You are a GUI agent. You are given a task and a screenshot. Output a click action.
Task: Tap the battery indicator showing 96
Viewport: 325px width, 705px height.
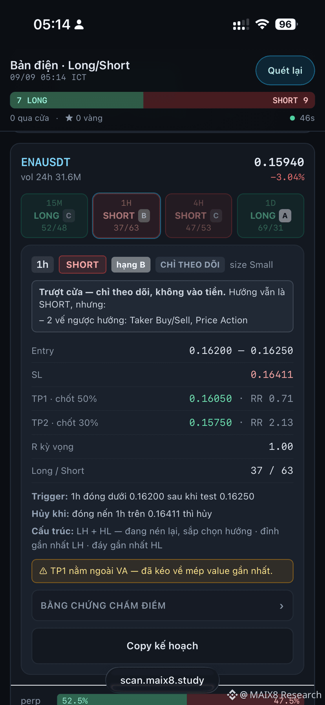(x=286, y=24)
